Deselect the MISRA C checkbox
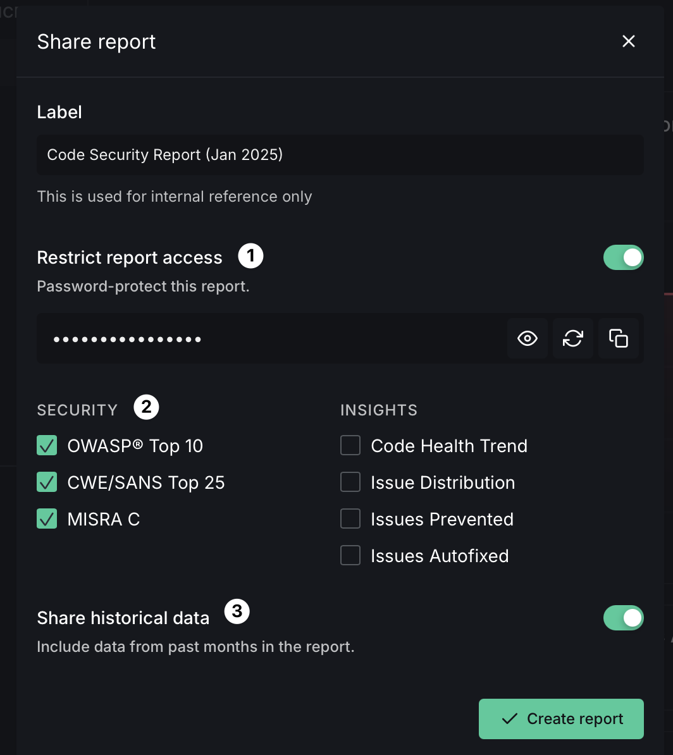Screen dimensions: 673x755 coord(47,519)
